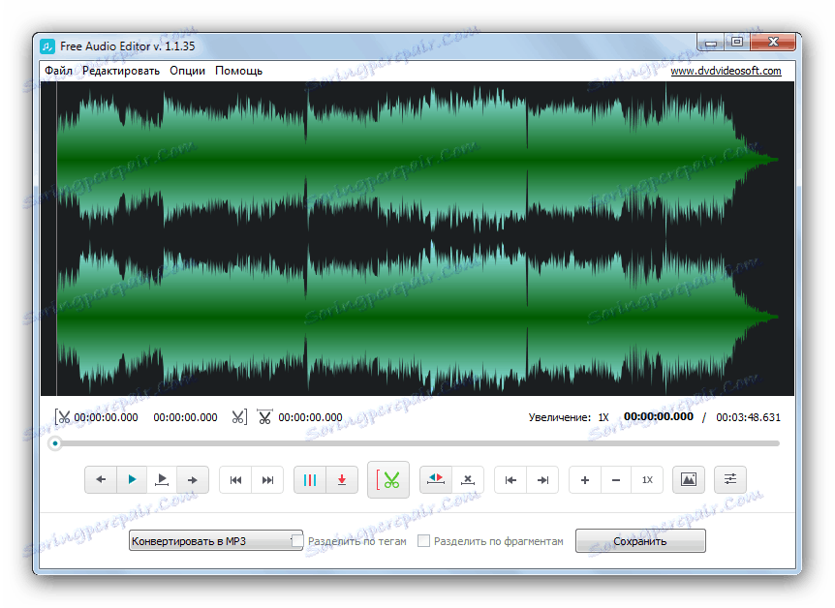835x608 pixels.
Task: Click the delete selection X icon
Action: pyautogui.click(x=468, y=479)
